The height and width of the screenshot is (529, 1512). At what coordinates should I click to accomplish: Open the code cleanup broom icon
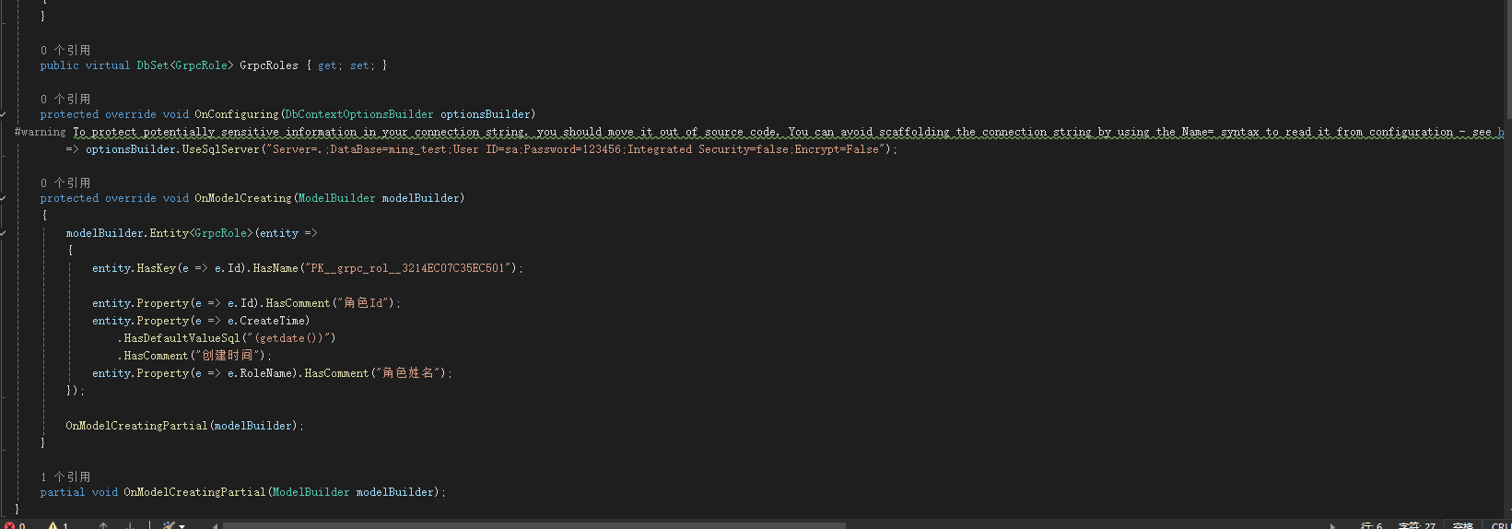click(169, 526)
